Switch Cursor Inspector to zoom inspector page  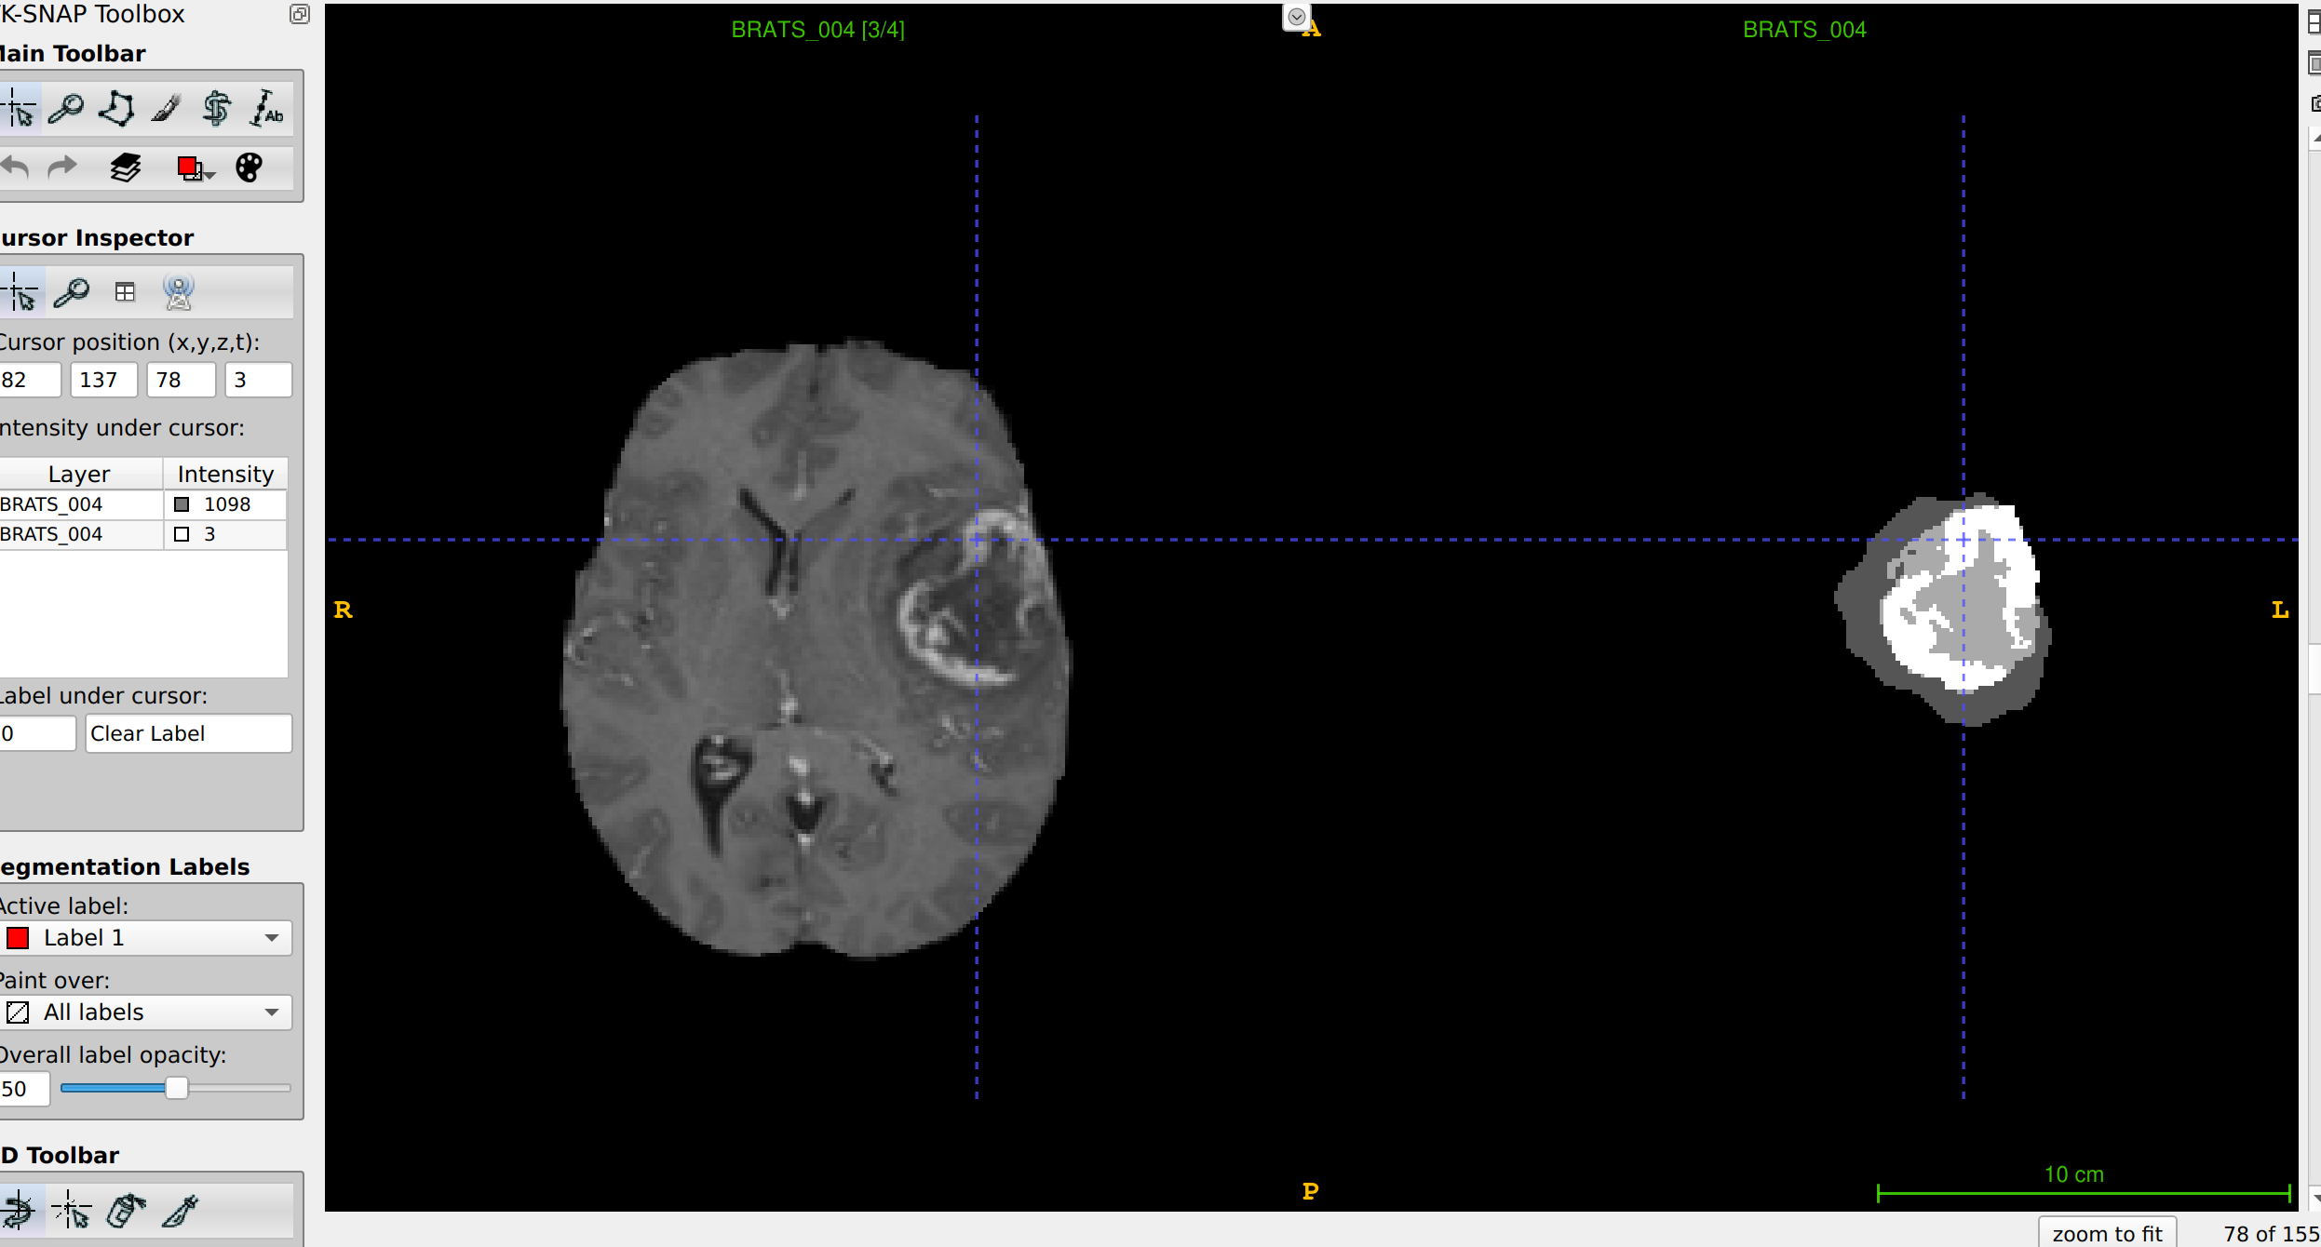[72, 293]
